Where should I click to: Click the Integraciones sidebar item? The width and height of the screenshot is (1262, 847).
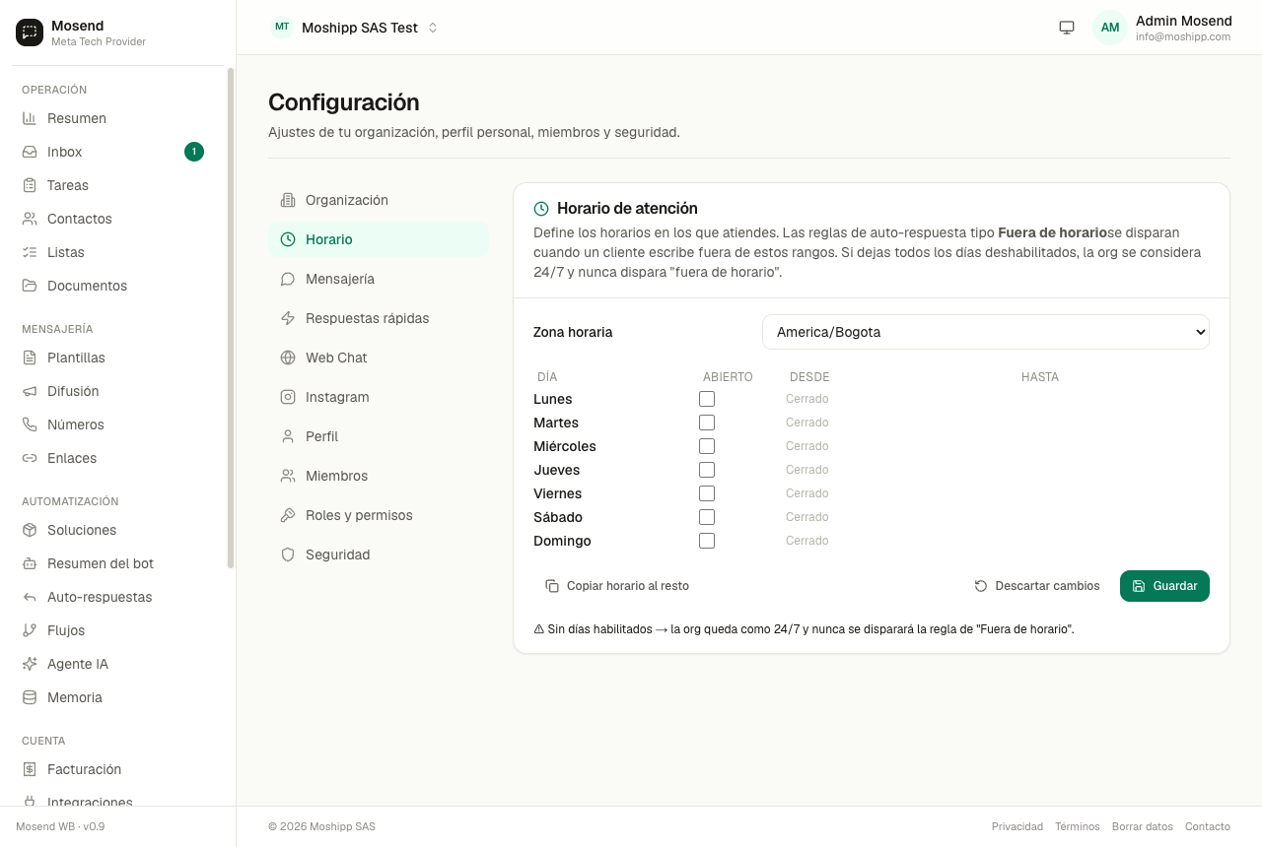[x=112, y=800]
